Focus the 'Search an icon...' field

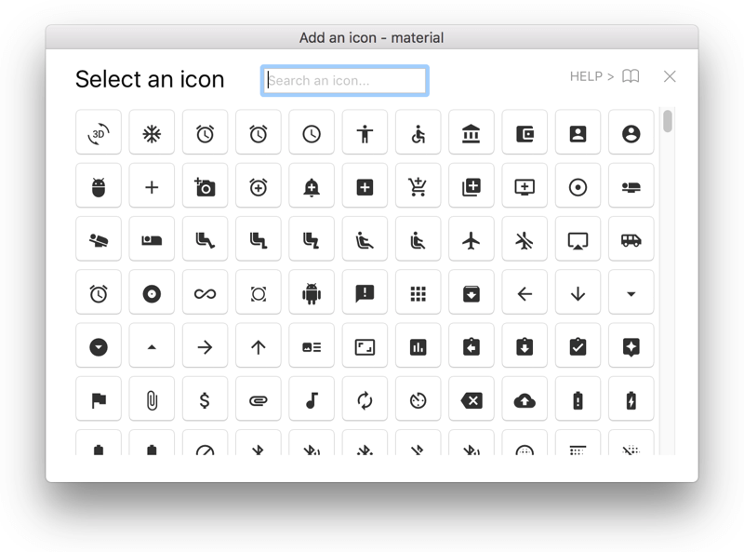[x=345, y=80]
